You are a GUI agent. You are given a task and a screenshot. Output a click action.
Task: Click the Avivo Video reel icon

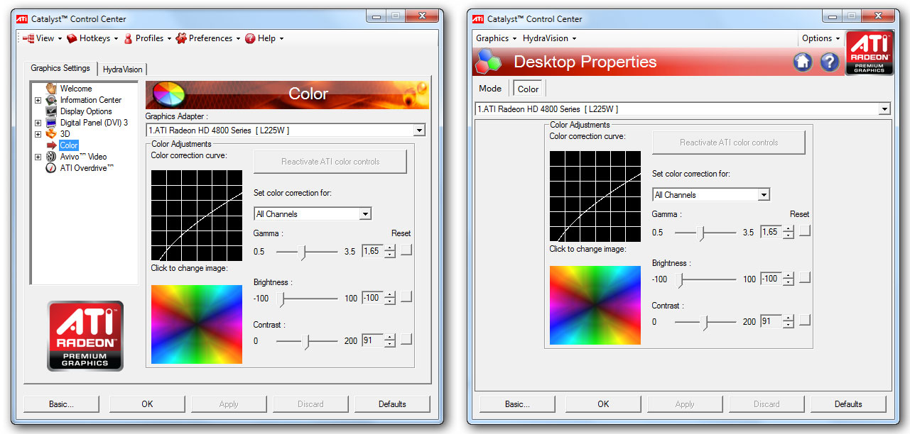coord(51,157)
